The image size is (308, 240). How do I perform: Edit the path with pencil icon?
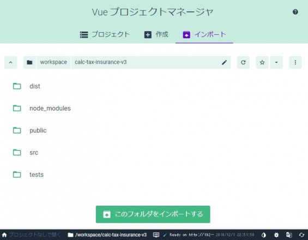[x=224, y=62]
